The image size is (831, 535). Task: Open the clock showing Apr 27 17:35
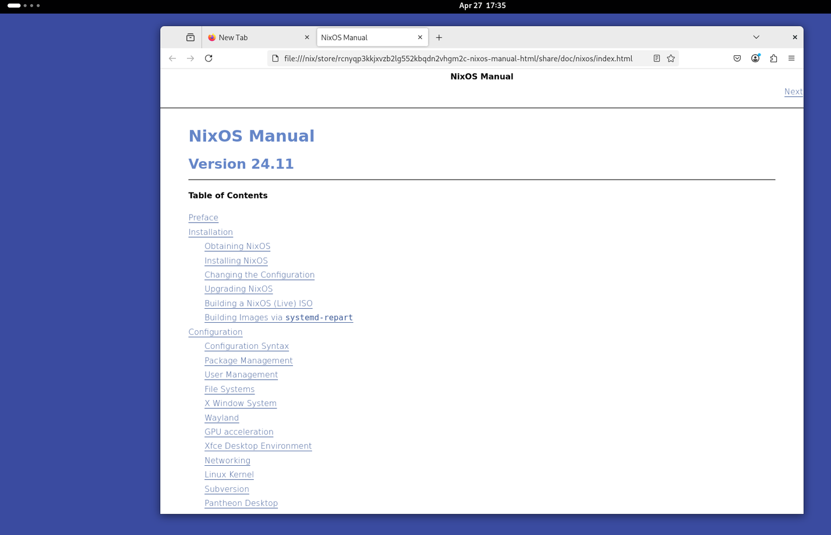(x=482, y=5)
